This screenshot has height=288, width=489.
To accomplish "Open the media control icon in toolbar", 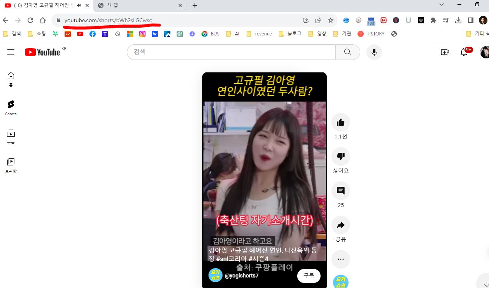I will tap(446, 20).
